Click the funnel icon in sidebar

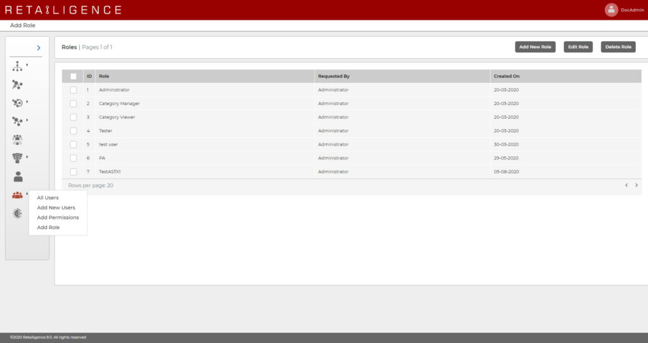tap(18, 158)
